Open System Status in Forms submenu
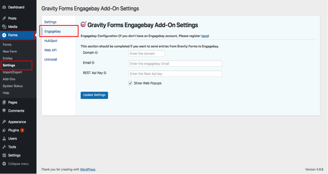 13,86
